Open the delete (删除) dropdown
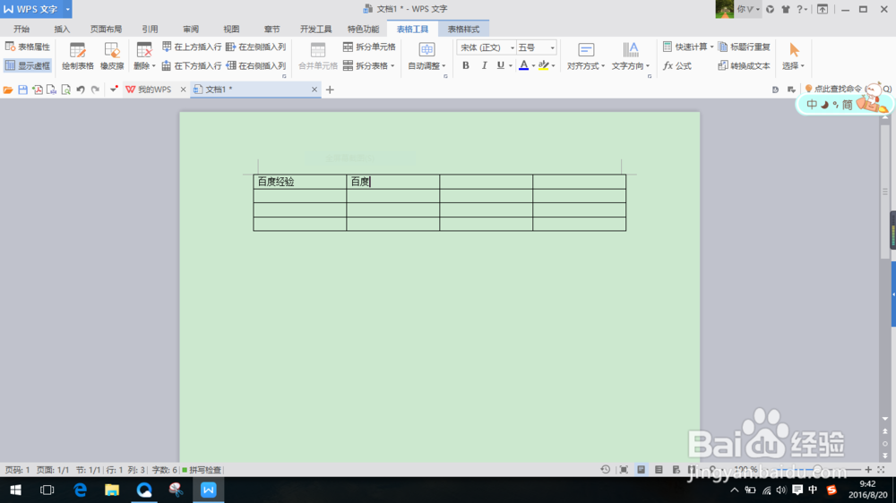 coord(144,56)
